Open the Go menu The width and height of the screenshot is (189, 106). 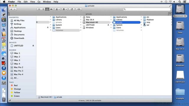39,2
